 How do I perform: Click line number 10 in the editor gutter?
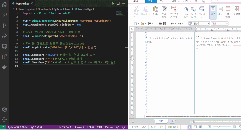click(x=16, y=47)
